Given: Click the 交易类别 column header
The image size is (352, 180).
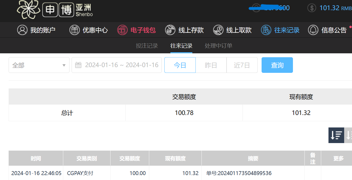Looking at the screenshot, I should (x=87, y=158).
